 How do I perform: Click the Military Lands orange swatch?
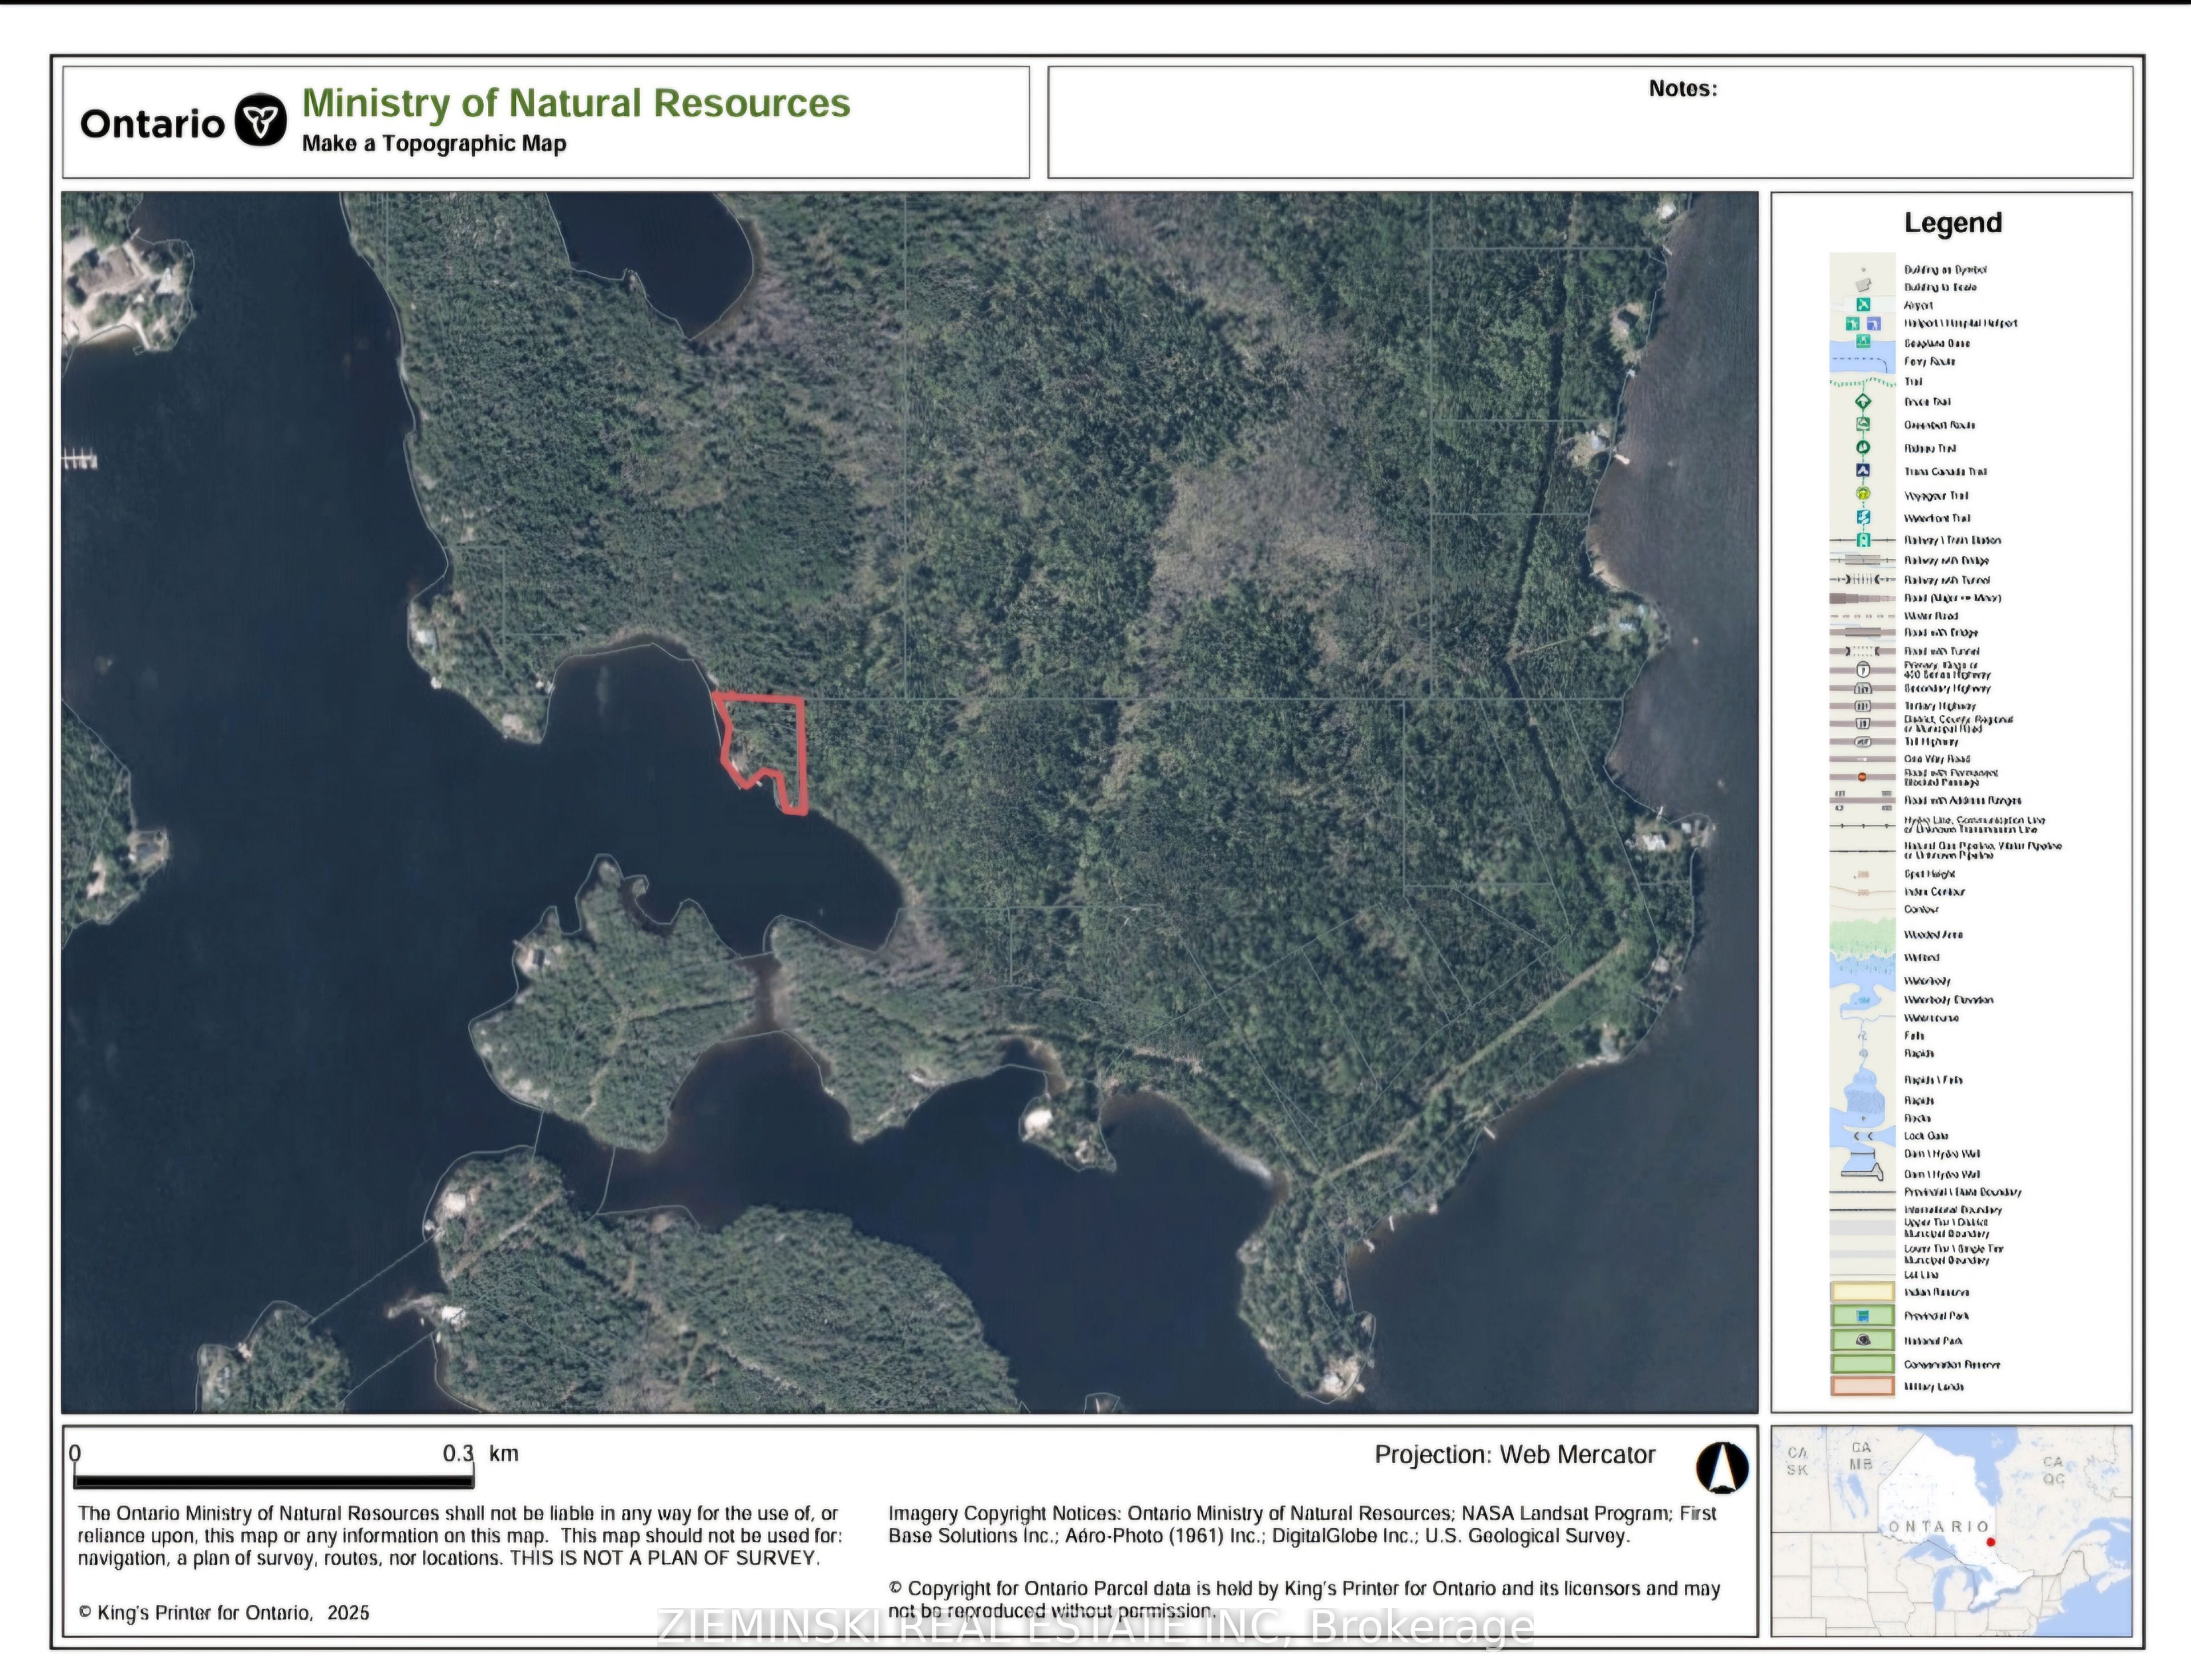(1863, 1387)
